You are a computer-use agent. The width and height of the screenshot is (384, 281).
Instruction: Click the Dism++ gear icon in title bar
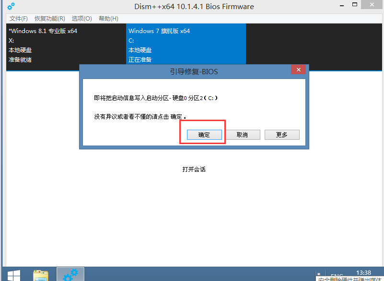[x=11, y=6]
